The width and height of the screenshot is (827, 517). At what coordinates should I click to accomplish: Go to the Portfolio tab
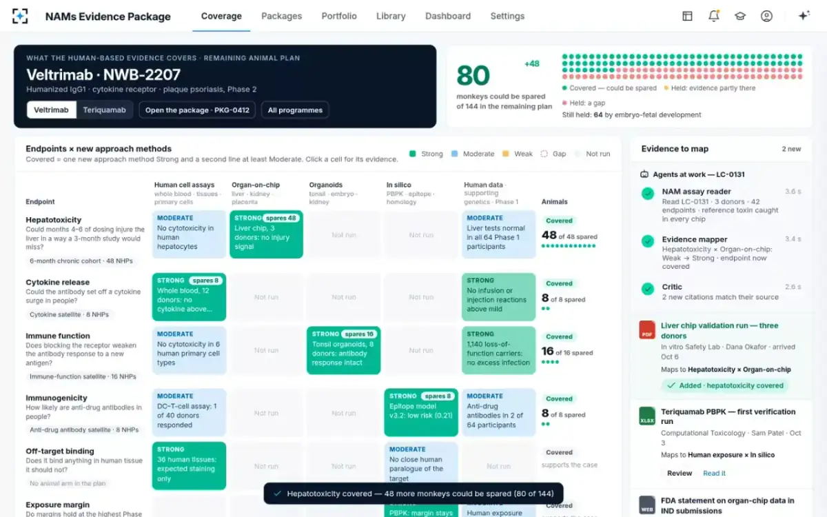coord(339,16)
